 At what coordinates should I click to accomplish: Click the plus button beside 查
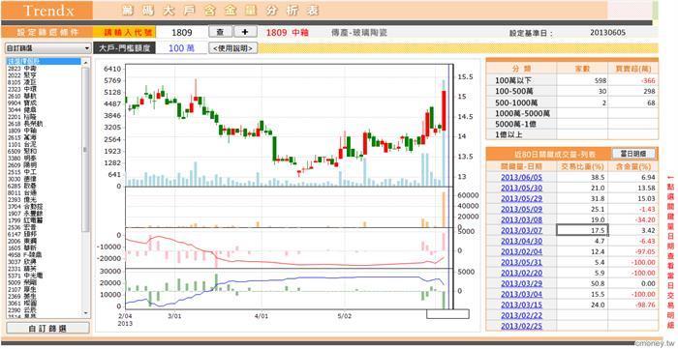tap(246, 32)
